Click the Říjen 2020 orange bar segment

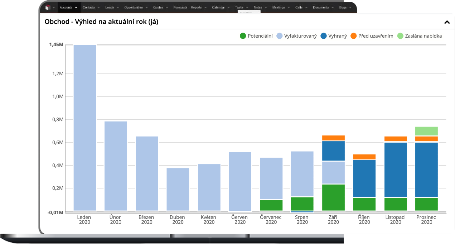[364, 157]
